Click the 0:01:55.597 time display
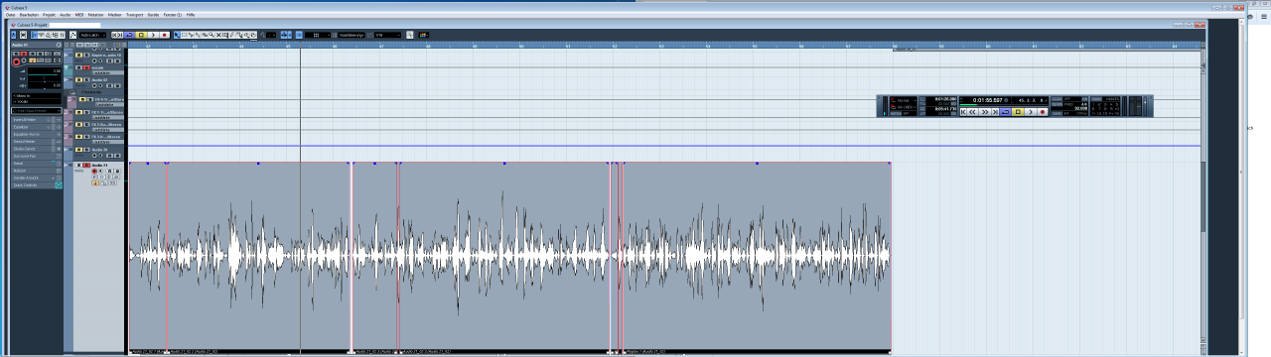This screenshot has width=1271, height=357. click(988, 100)
